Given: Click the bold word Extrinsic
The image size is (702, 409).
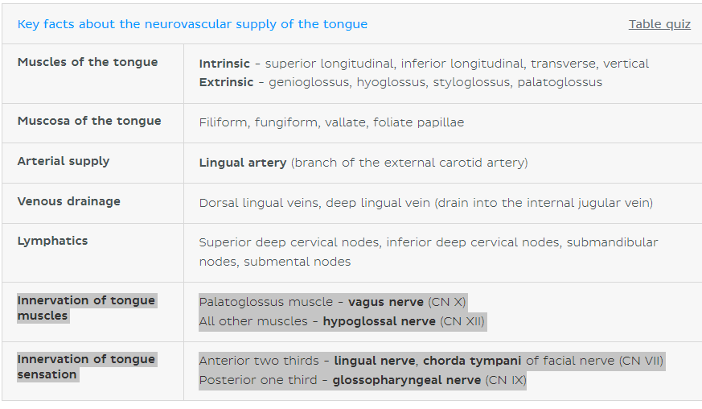Looking at the screenshot, I should coord(226,82).
